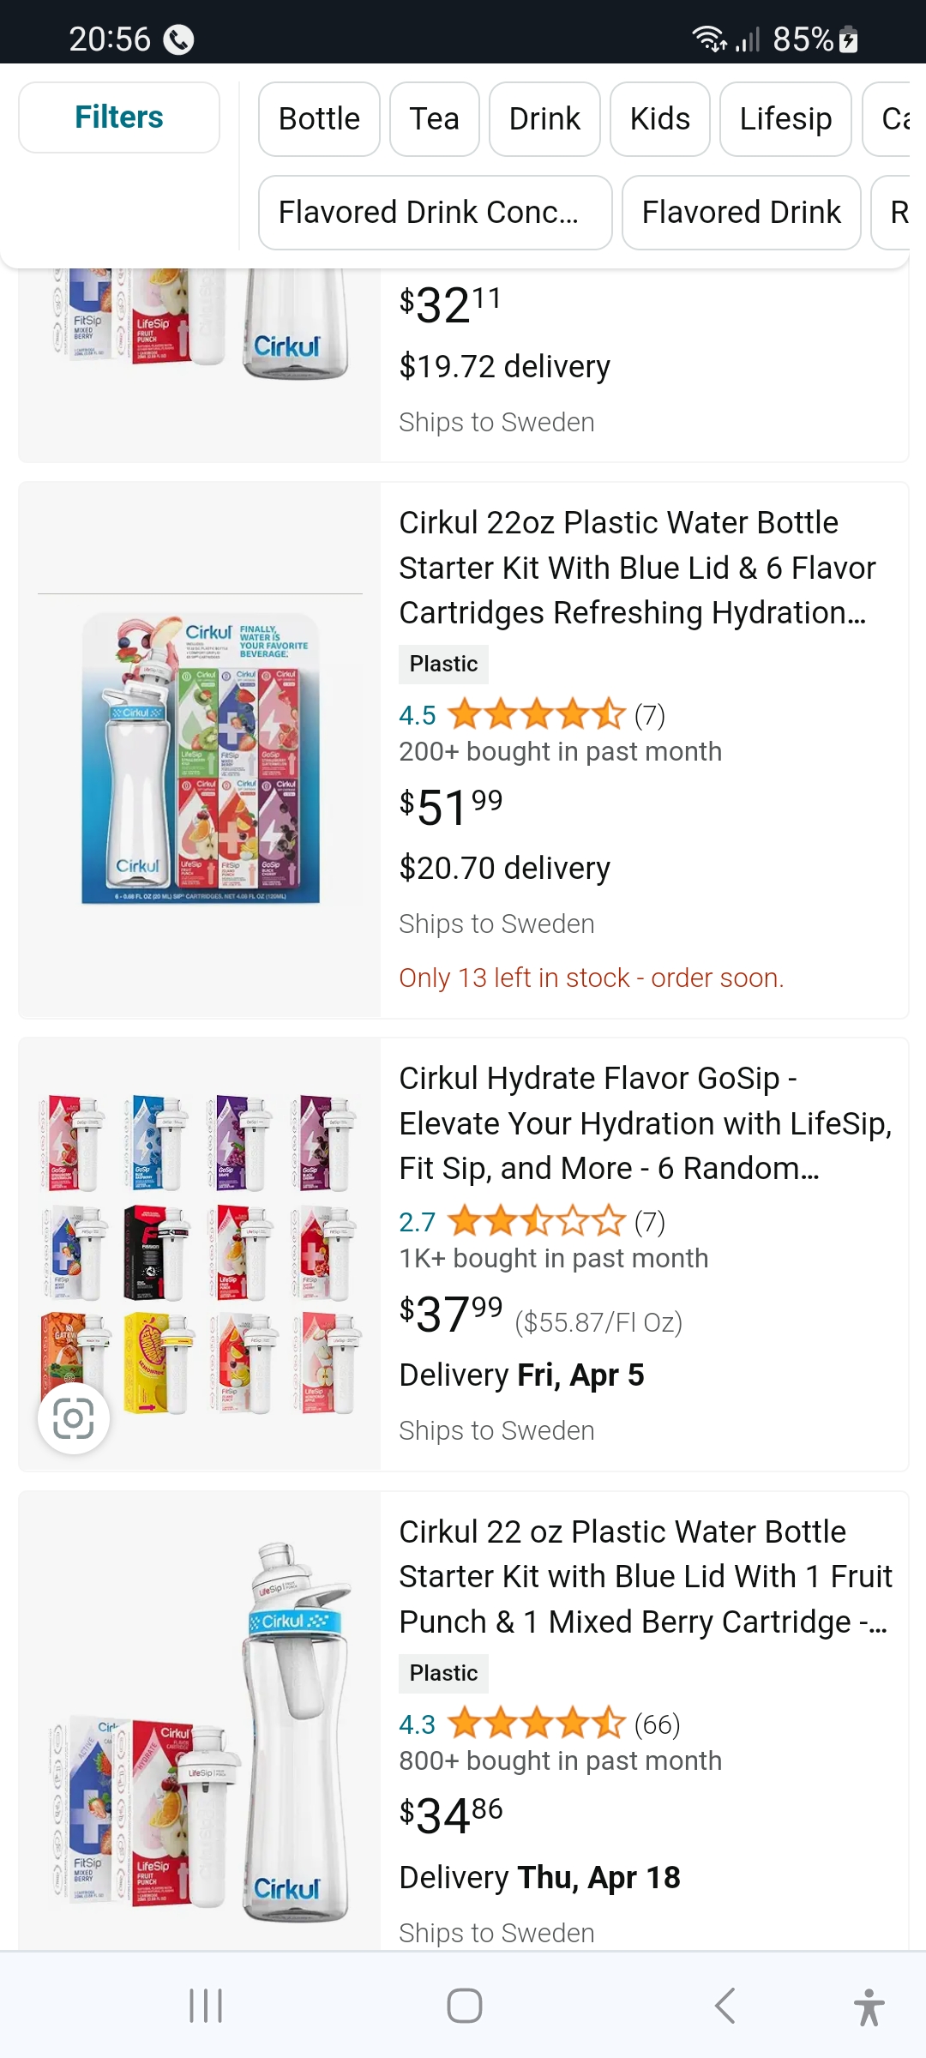Select the Tea filter chip

click(434, 119)
